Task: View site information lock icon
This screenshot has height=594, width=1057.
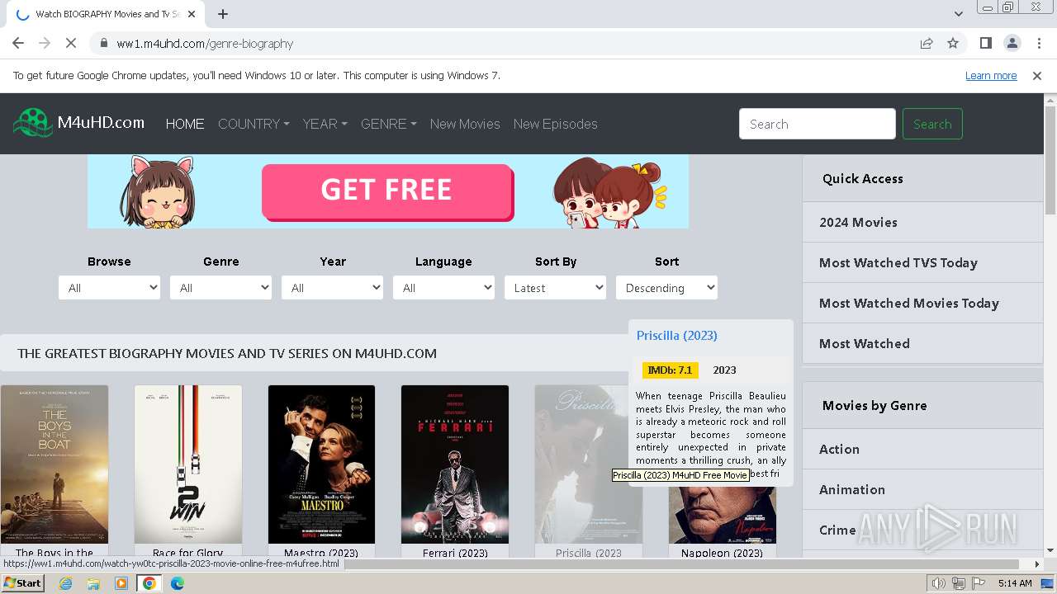Action: (x=103, y=43)
